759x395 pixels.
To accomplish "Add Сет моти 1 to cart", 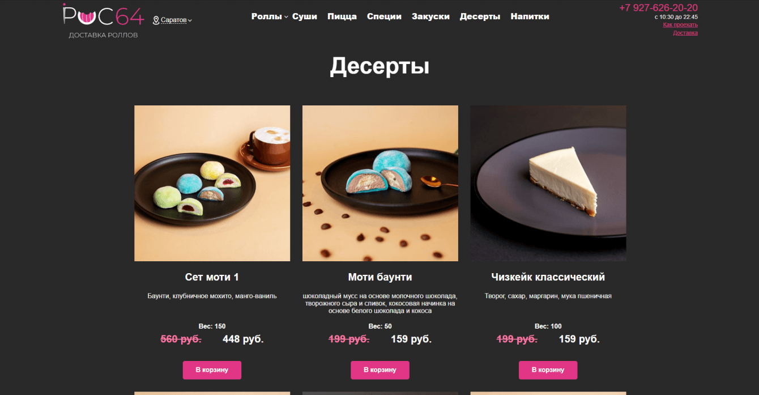I will coord(212,370).
